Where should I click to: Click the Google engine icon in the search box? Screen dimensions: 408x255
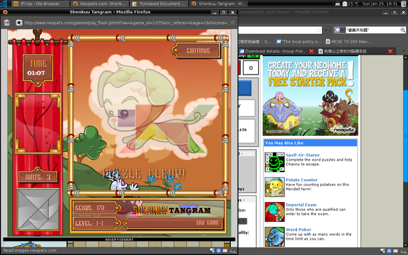tap(337, 30)
